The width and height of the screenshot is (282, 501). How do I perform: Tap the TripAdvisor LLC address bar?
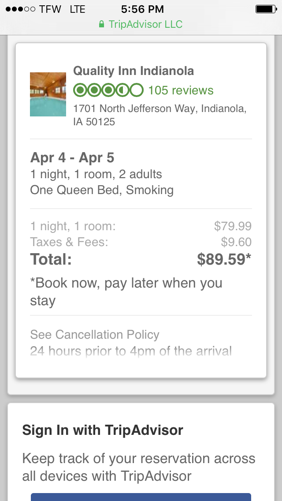tap(145, 24)
